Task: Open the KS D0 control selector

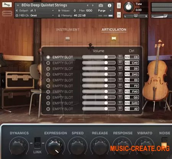Action: pyautogui.click(x=132, y=69)
